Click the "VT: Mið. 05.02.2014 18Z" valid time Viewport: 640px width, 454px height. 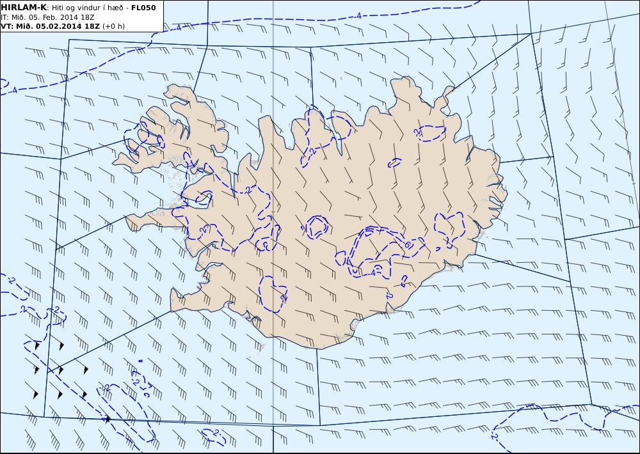pyautogui.click(x=50, y=26)
